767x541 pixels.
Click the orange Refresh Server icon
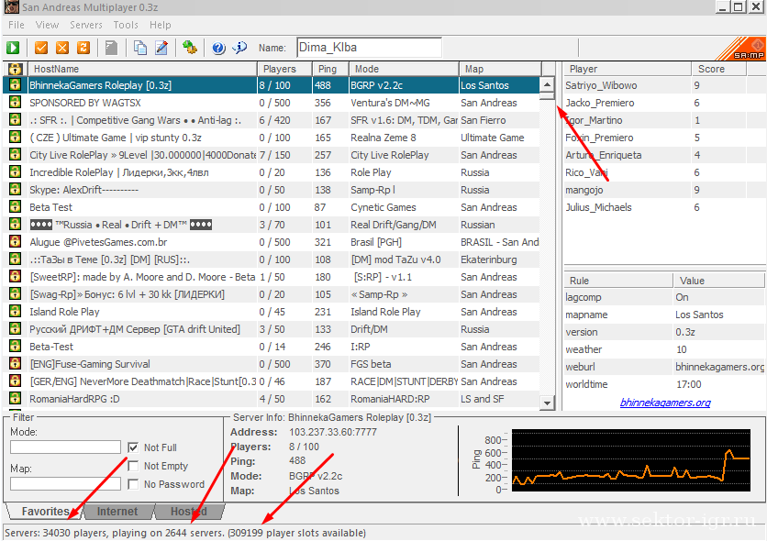(83, 48)
